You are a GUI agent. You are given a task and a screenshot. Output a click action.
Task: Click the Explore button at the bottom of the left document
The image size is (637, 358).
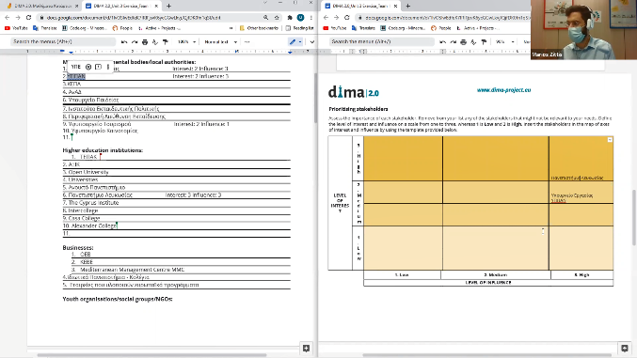click(307, 349)
